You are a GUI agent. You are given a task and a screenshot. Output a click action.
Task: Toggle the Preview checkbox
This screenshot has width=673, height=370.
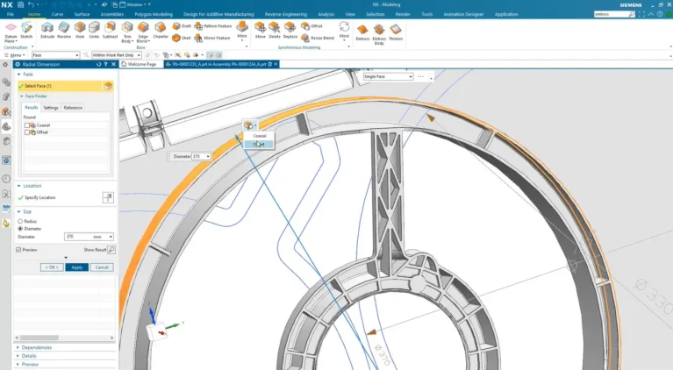click(18, 250)
